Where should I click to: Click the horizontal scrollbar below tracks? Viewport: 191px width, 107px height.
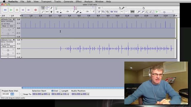click(73, 88)
